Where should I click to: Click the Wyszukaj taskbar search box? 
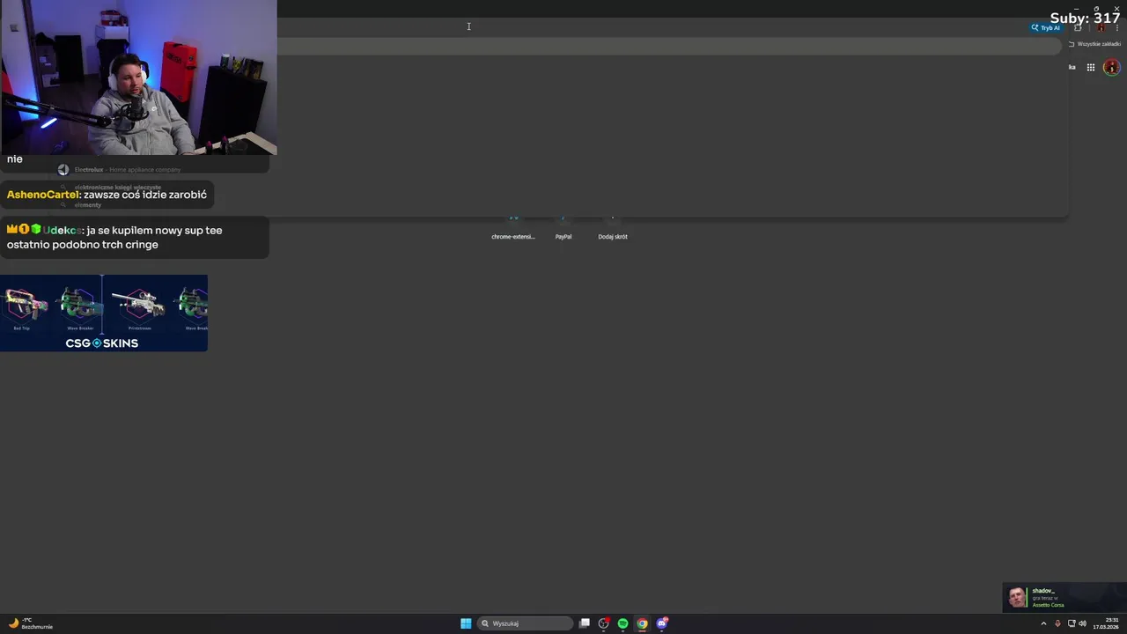click(526, 623)
